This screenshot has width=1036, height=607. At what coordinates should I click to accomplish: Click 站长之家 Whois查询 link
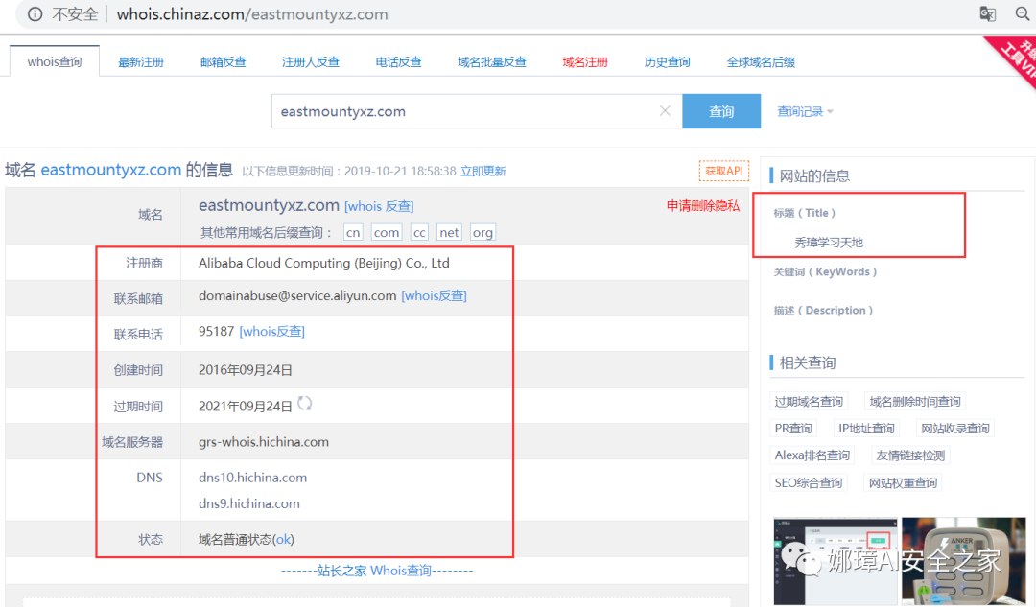(x=377, y=571)
